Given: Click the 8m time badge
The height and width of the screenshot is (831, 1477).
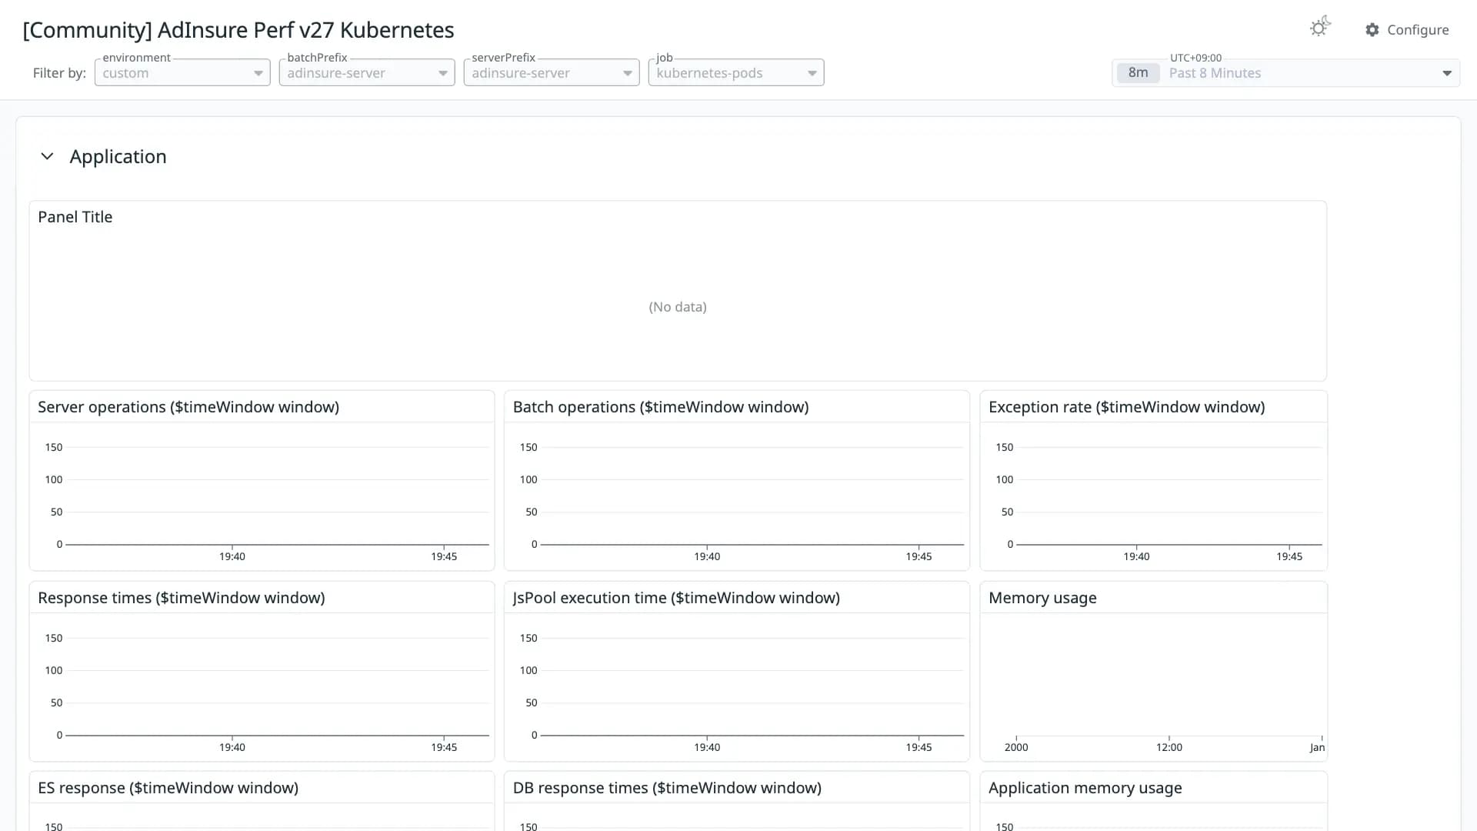Looking at the screenshot, I should coord(1138,73).
